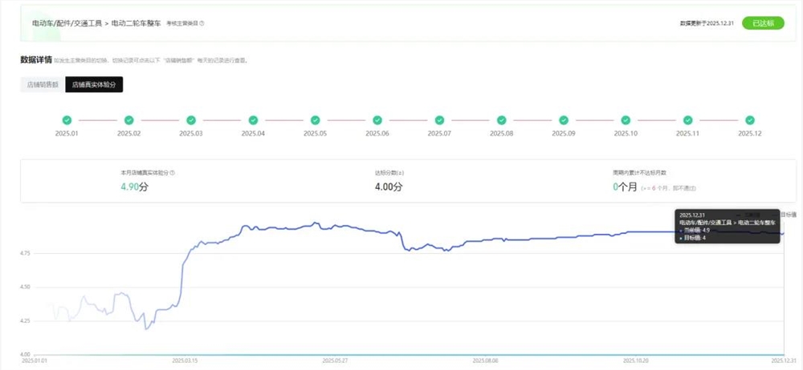Select the 2025.10 green check marker
The image size is (803, 370).
tap(626, 120)
